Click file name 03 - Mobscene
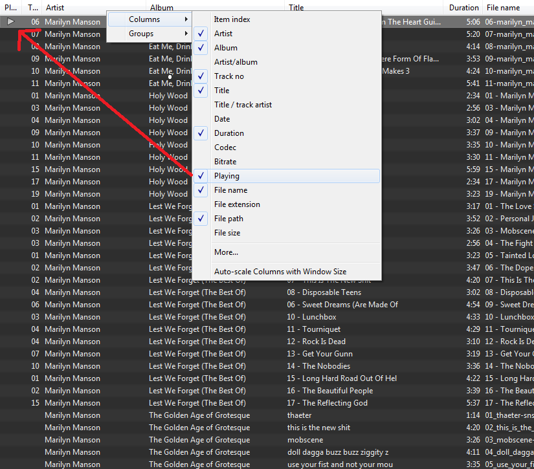 pyautogui.click(x=509, y=231)
